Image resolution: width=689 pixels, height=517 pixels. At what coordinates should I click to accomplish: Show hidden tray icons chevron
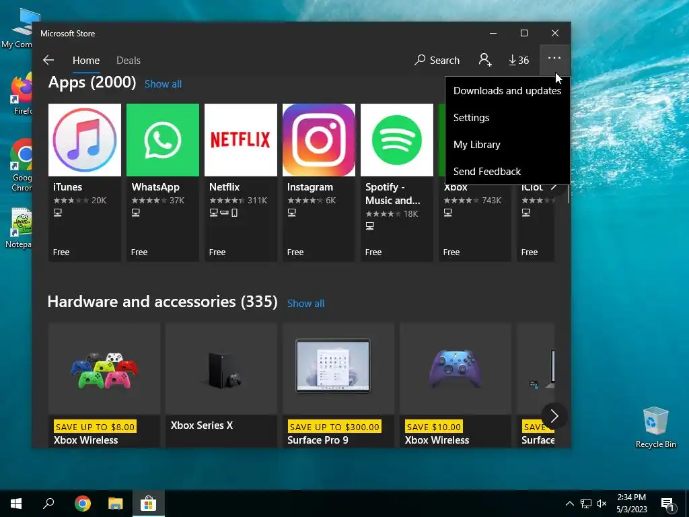click(x=569, y=504)
